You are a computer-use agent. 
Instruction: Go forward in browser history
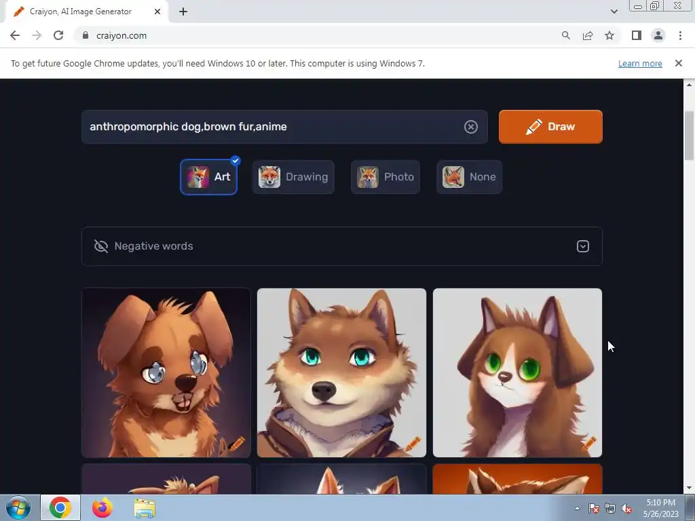(x=37, y=35)
